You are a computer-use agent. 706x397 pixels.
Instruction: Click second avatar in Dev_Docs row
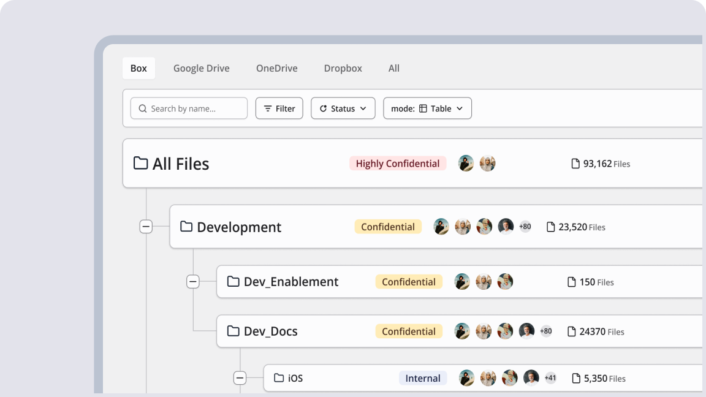click(x=484, y=331)
